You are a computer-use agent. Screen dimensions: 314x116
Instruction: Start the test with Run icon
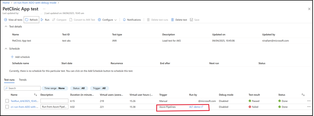click(x=42, y=20)
